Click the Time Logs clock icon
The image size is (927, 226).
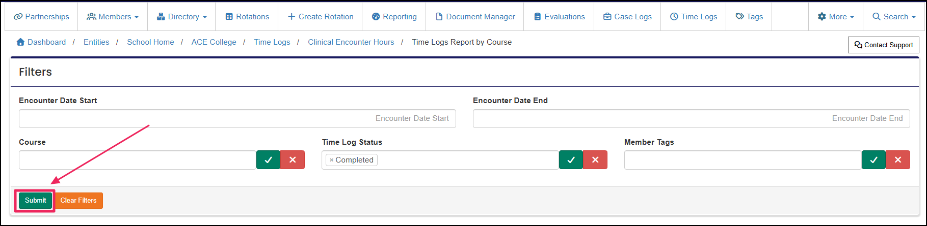coord(674,17)
